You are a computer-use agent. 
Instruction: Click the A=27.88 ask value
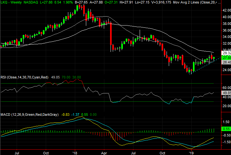coord(96,2)
